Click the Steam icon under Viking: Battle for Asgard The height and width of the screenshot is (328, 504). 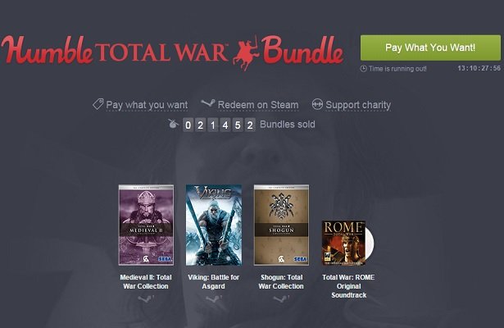coord(213,299)
